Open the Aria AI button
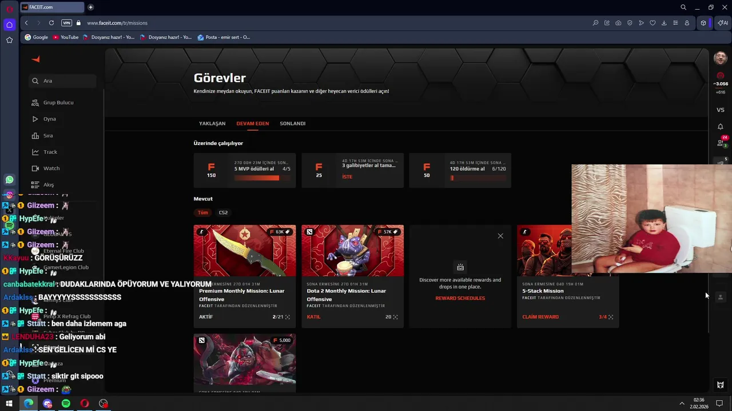This screenshot has width=732, height=411. 723,23
